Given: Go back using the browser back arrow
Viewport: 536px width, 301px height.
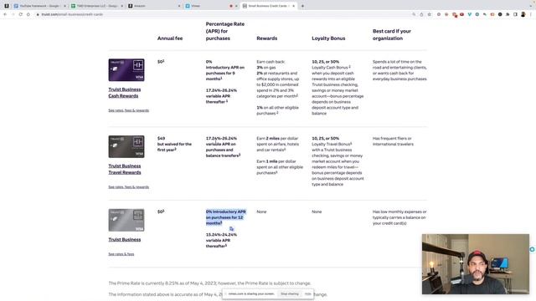Looking at the screenshot, I should click(5, 14).
